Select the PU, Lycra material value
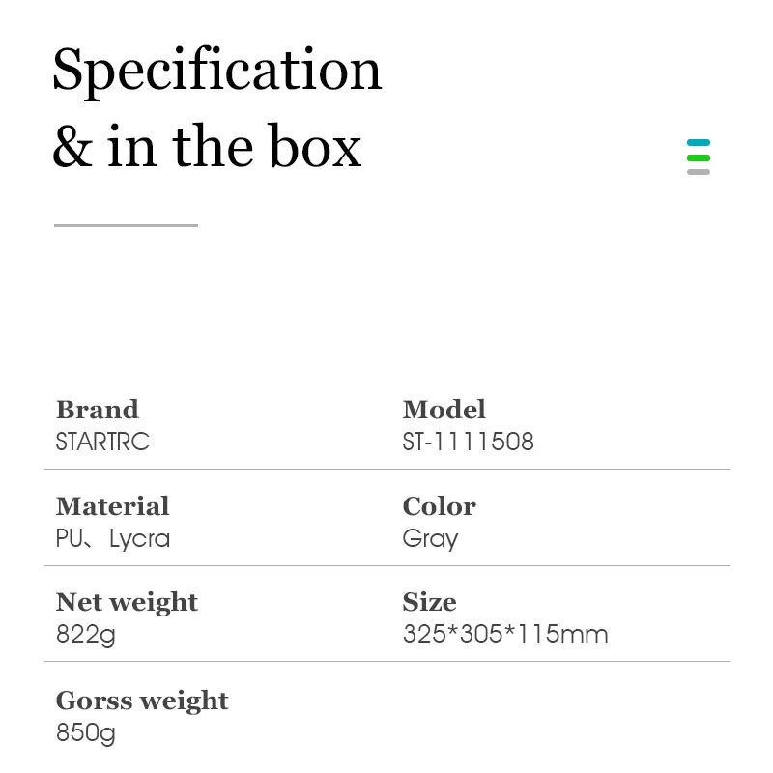 click(113, 538)
